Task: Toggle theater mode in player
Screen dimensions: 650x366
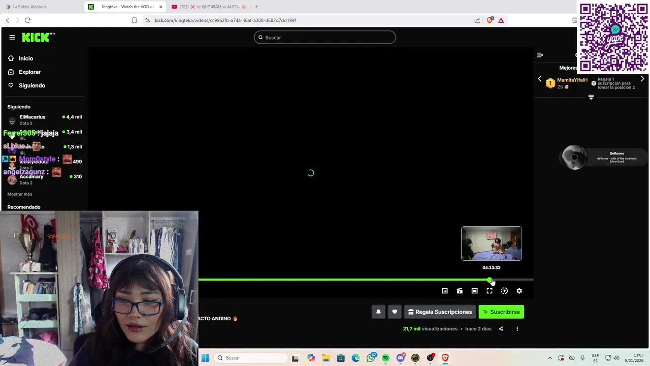Action: (x=474, y=291)
